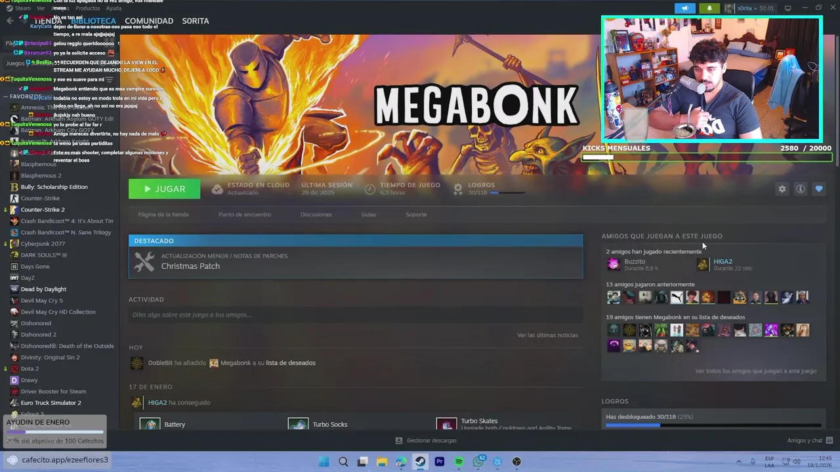Click DobleBit's avatar in activity feed
The width and height of the screenshot is (840, 472).
pos(136,363)
